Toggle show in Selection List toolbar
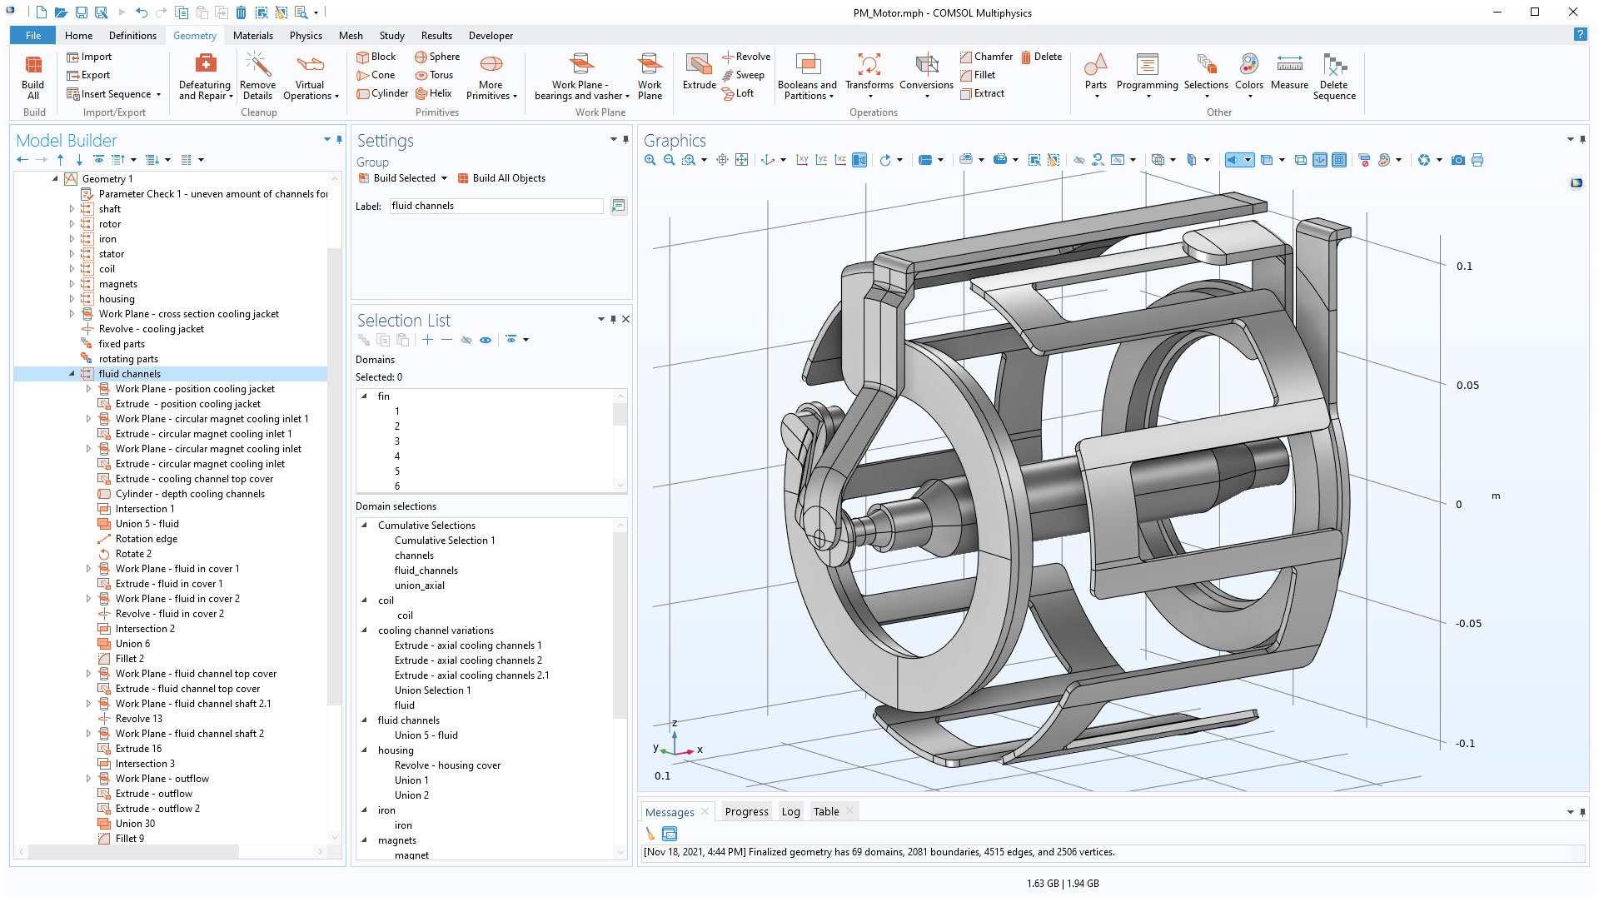 (486, 340)
